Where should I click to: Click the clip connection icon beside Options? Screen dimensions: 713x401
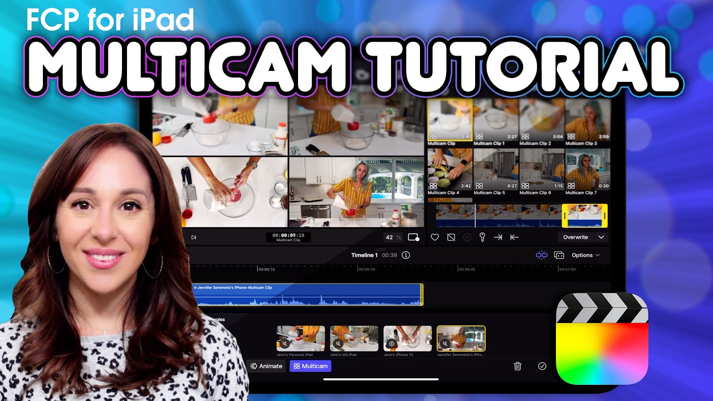point(559,255)
